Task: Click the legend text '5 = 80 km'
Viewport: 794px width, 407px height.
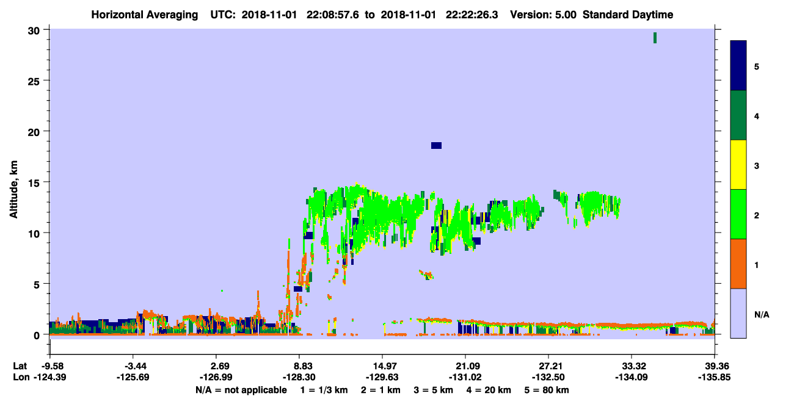Action: 547,389
